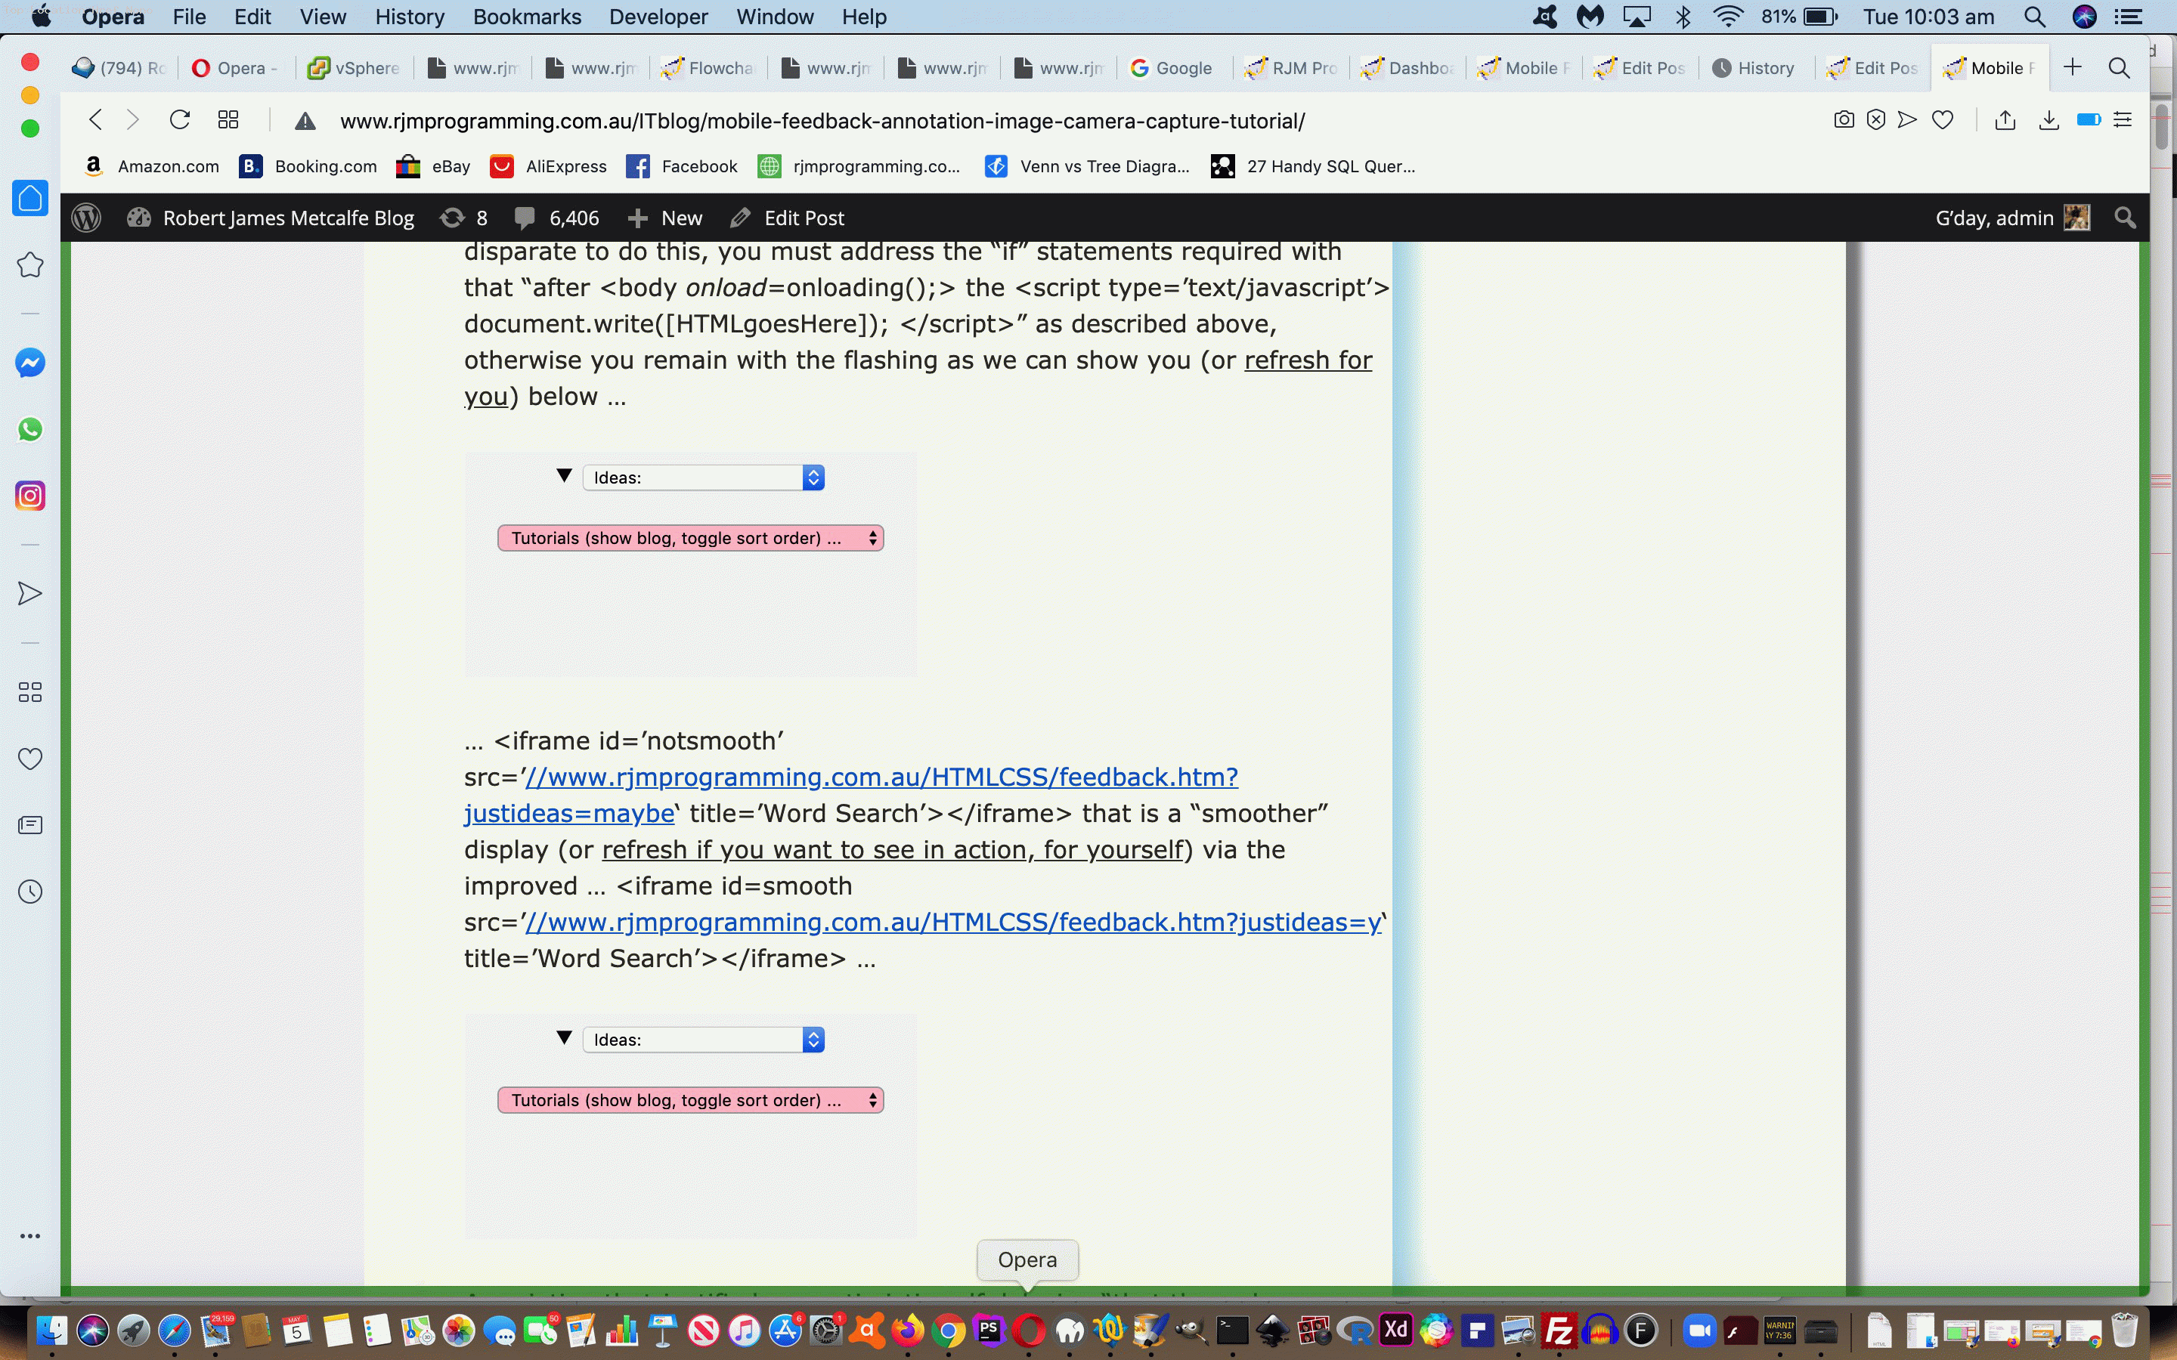The height and width of the screenshot is (1360, 2177).
Task: Launch Messenger from the Opera sidebar
Action: [x=29, y=363]
